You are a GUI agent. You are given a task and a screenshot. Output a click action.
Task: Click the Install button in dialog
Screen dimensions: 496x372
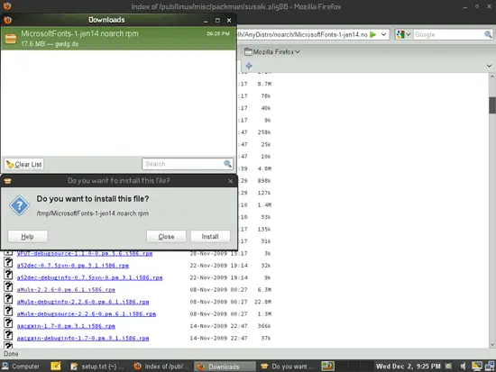tap(210, 236)
